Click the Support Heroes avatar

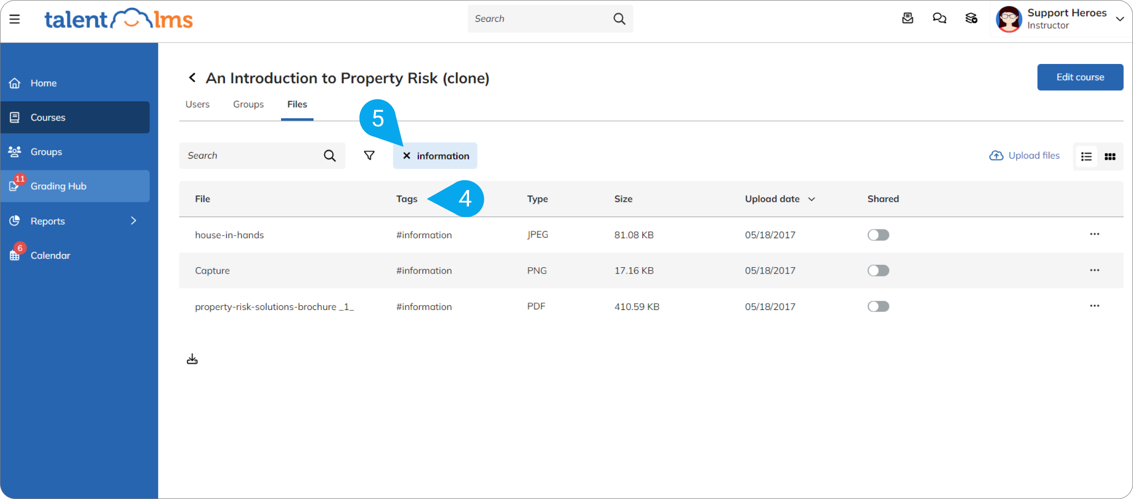[x=1009, y=19]
